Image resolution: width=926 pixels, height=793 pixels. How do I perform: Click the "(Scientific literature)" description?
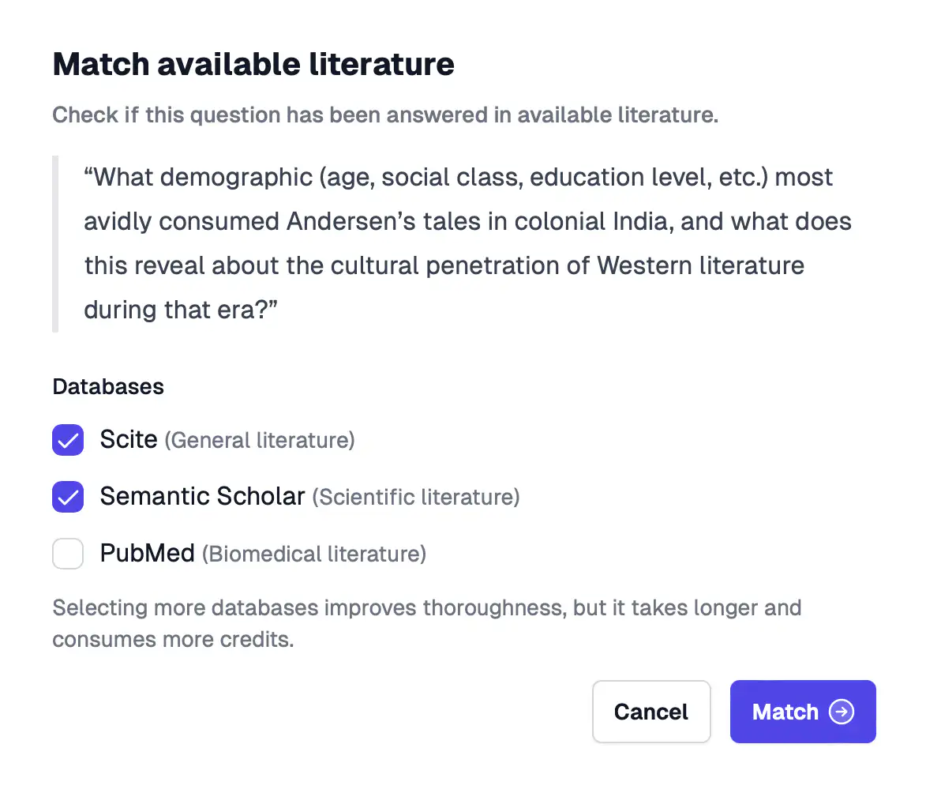416,498
